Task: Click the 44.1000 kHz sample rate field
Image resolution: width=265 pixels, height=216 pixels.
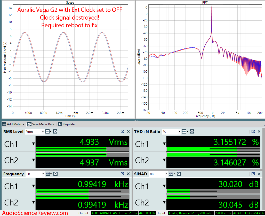Action: 147,213
